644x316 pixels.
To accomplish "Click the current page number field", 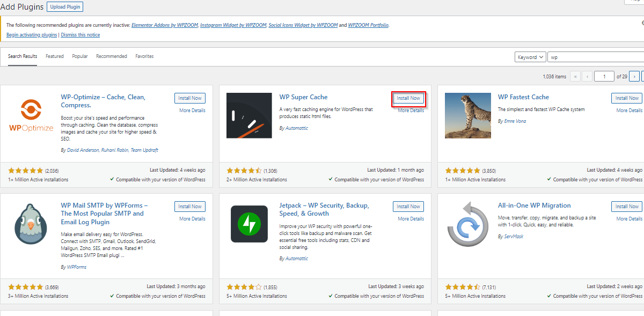I will click(604, 76).
